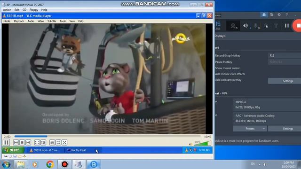Toggle Bandicam speaker sound icon

point(246,26)
